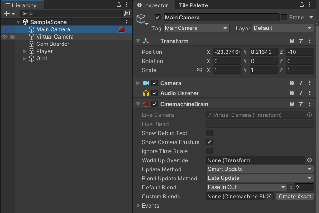
Task: Collapse the Transform component
Action: pos(138,41)
